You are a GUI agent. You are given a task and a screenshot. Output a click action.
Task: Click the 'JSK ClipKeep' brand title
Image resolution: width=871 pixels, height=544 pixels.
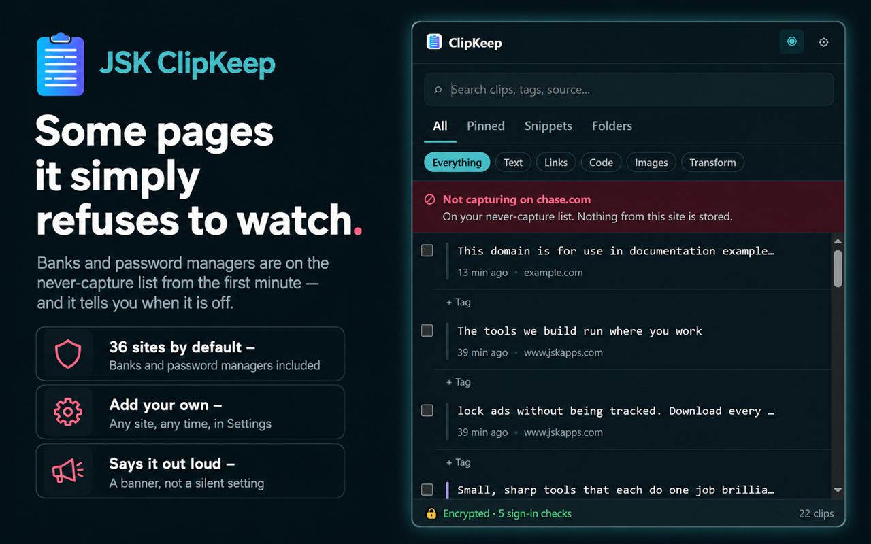[187, 64]
